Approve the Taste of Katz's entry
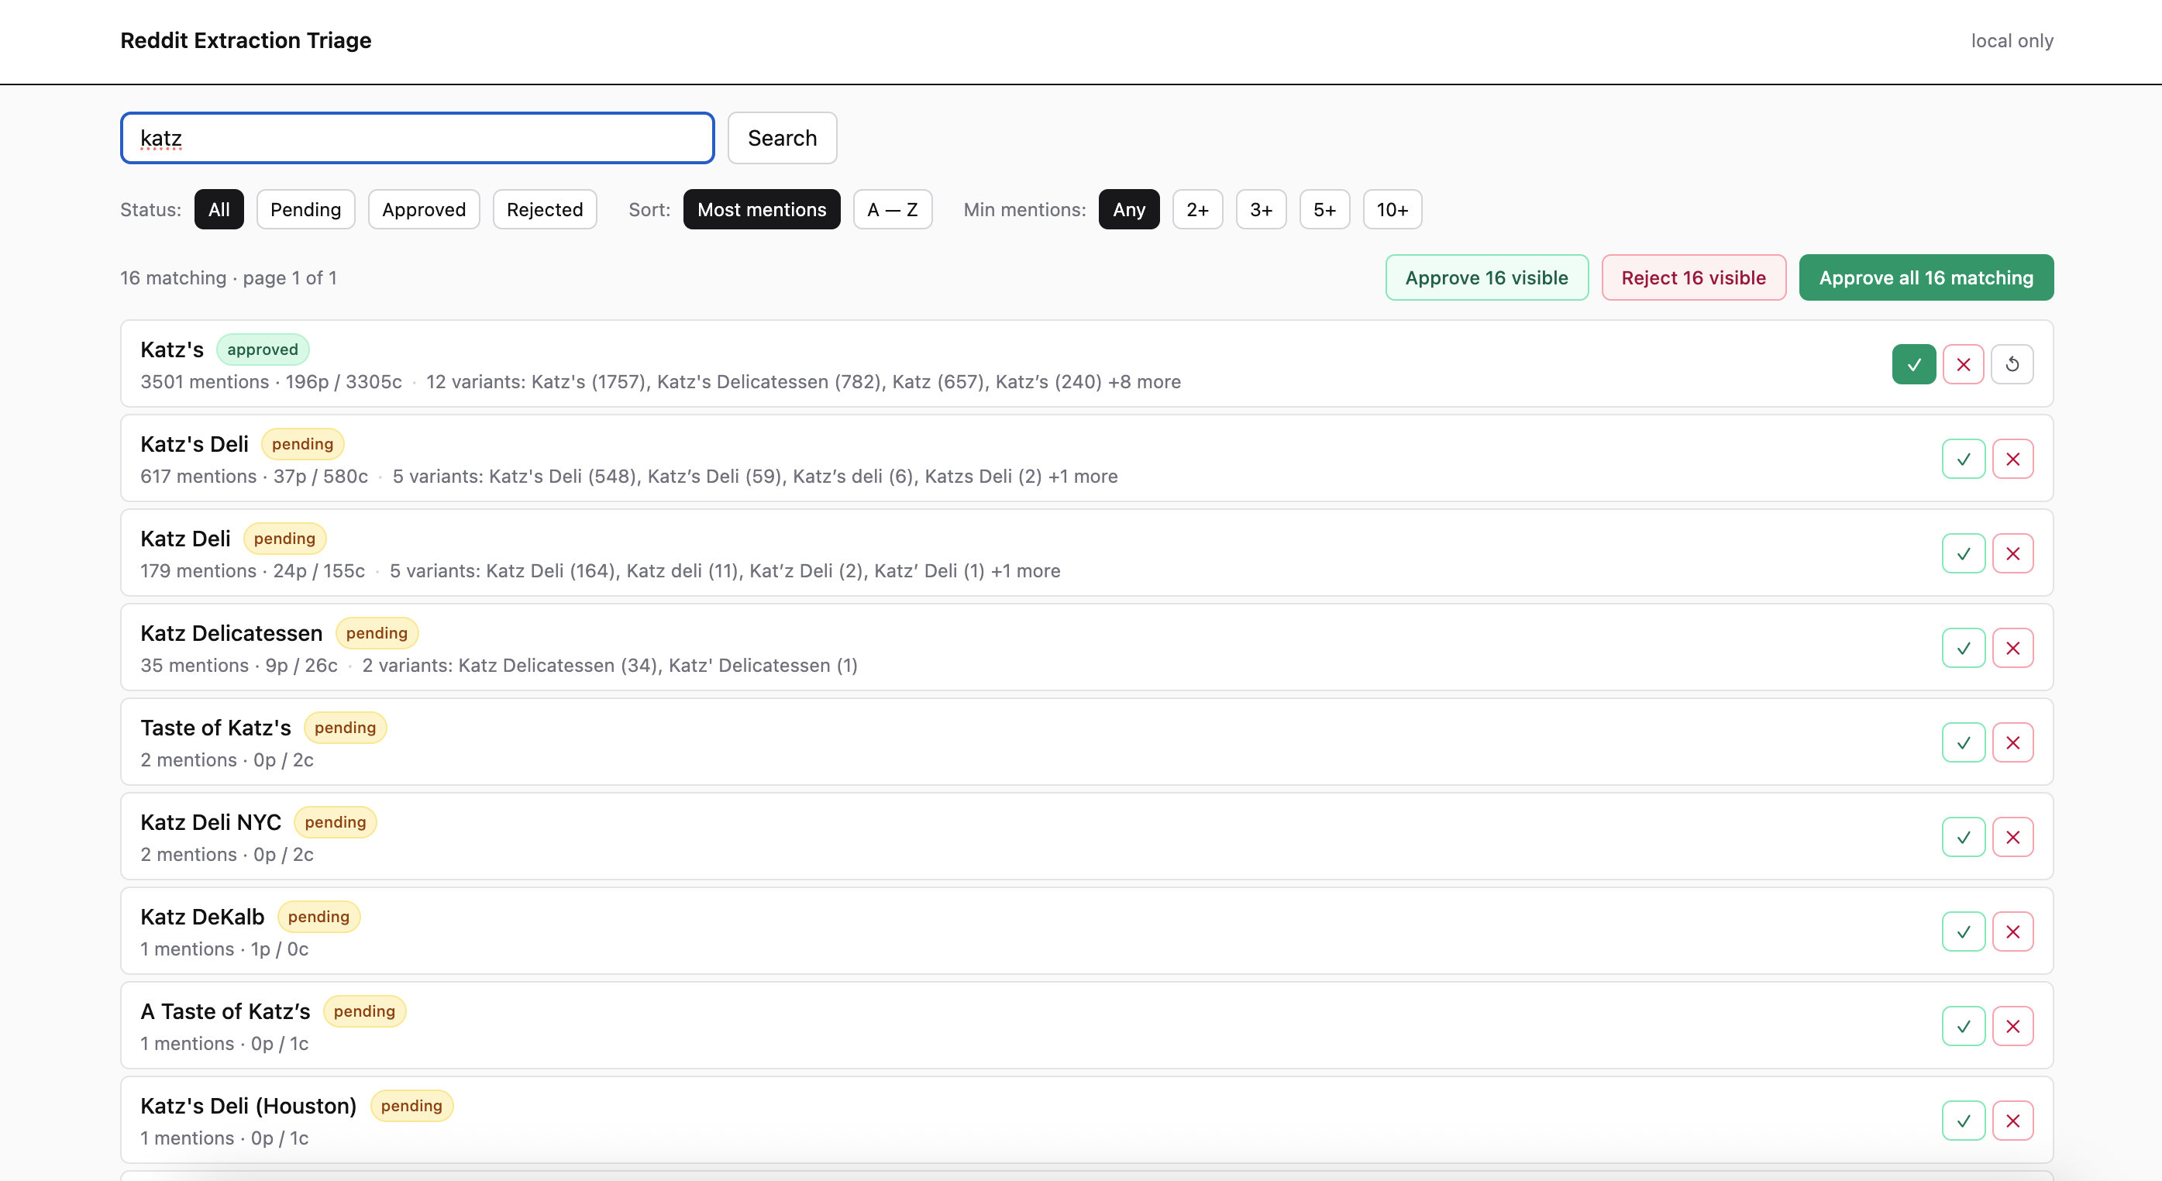Viewport: 2162px width, 1181px height. pyautogui.click(x=1963, y=743)
